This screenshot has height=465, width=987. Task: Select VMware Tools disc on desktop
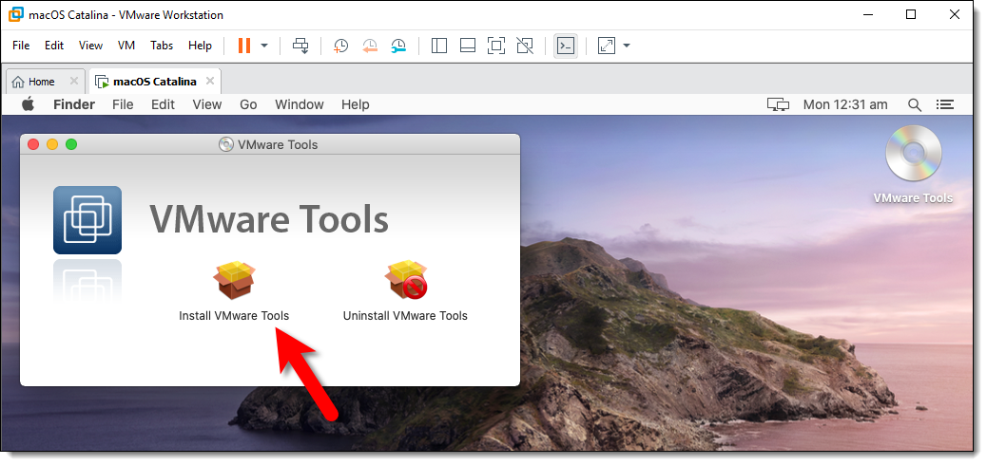pos(914,154)
